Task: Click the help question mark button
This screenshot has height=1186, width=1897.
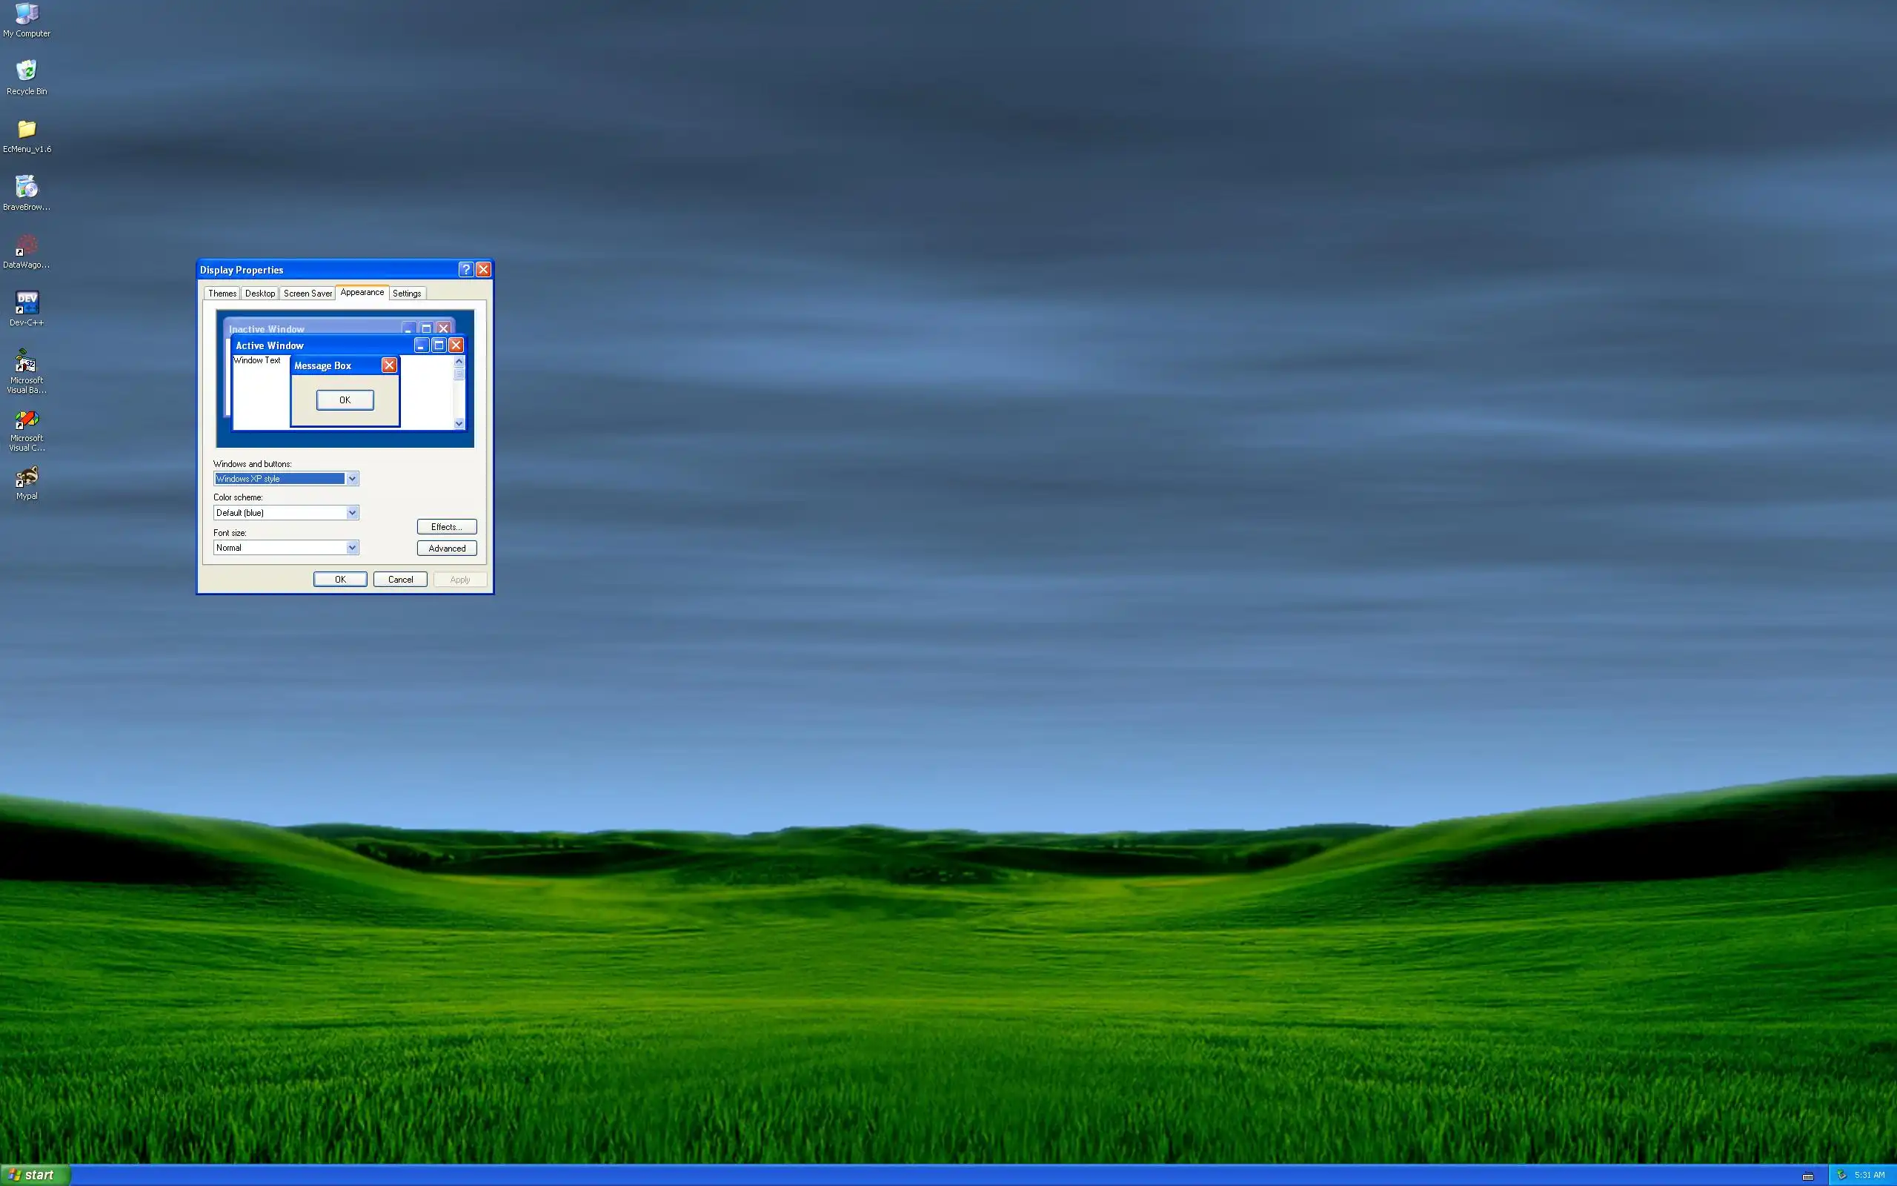Action: click(x=465, y=269)
